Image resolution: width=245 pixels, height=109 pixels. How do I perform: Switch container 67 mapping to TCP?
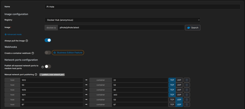(172, 105)
